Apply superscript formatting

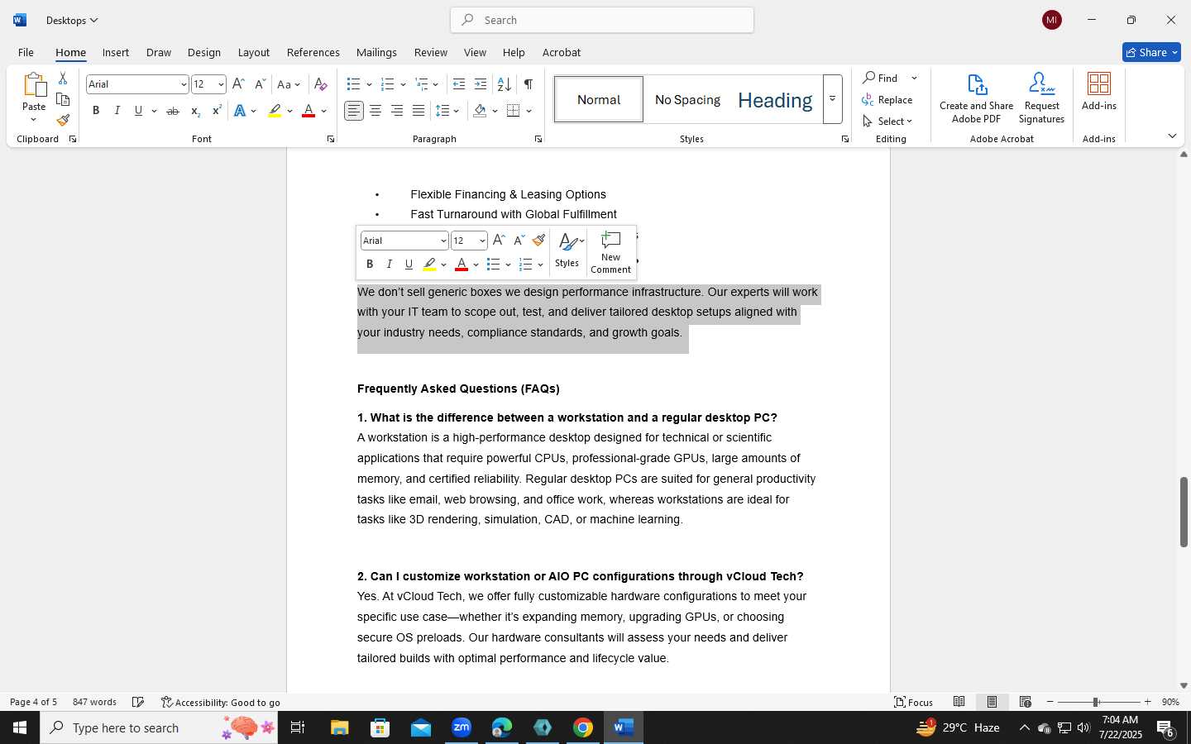pyautogui.click(x=217, y=111)
